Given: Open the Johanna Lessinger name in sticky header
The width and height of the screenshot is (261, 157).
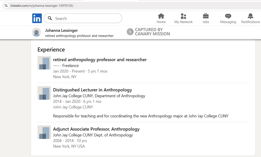Looking at the screenshot, I should (x=61, y=30).
